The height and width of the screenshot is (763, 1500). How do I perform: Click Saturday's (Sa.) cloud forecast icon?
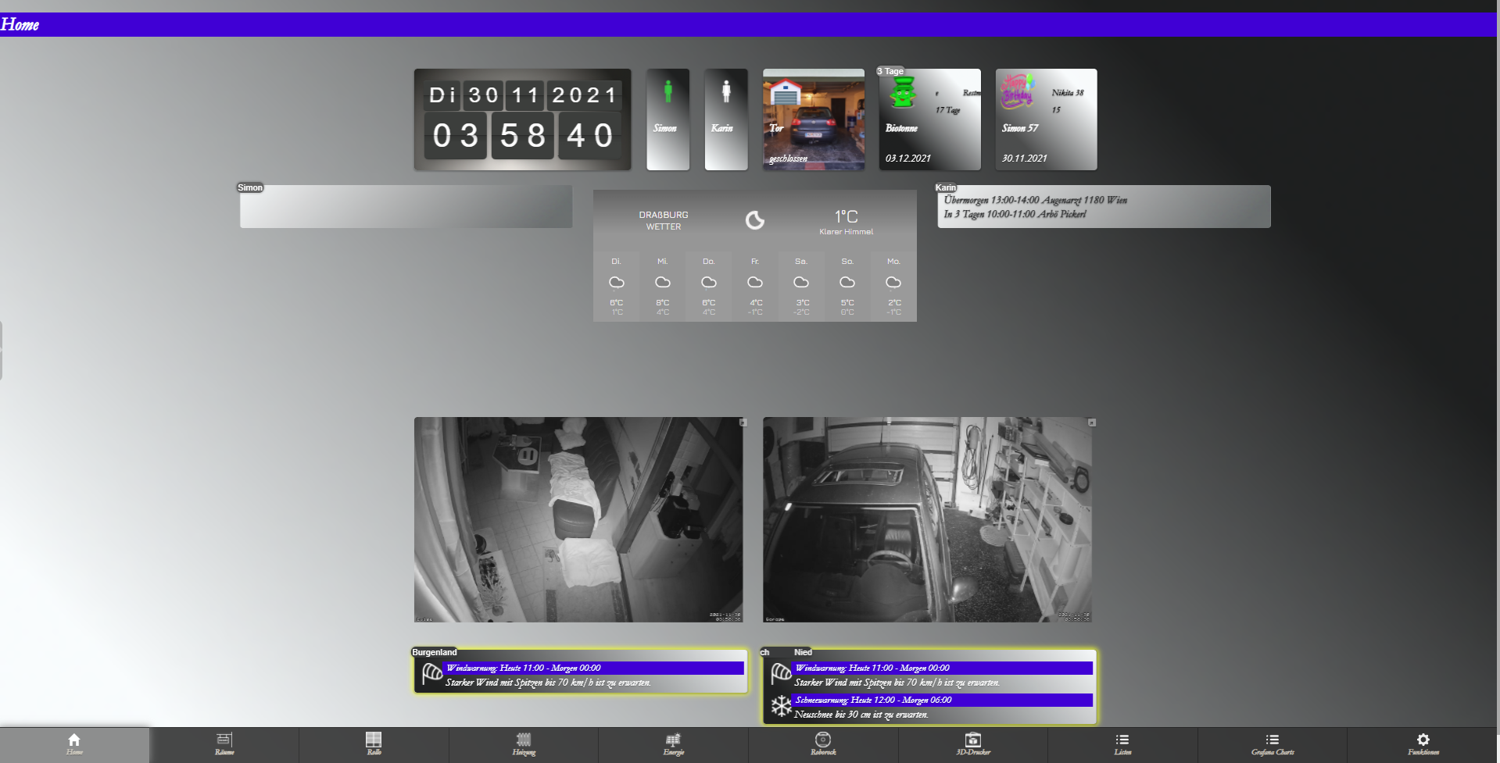click(801, 282)
